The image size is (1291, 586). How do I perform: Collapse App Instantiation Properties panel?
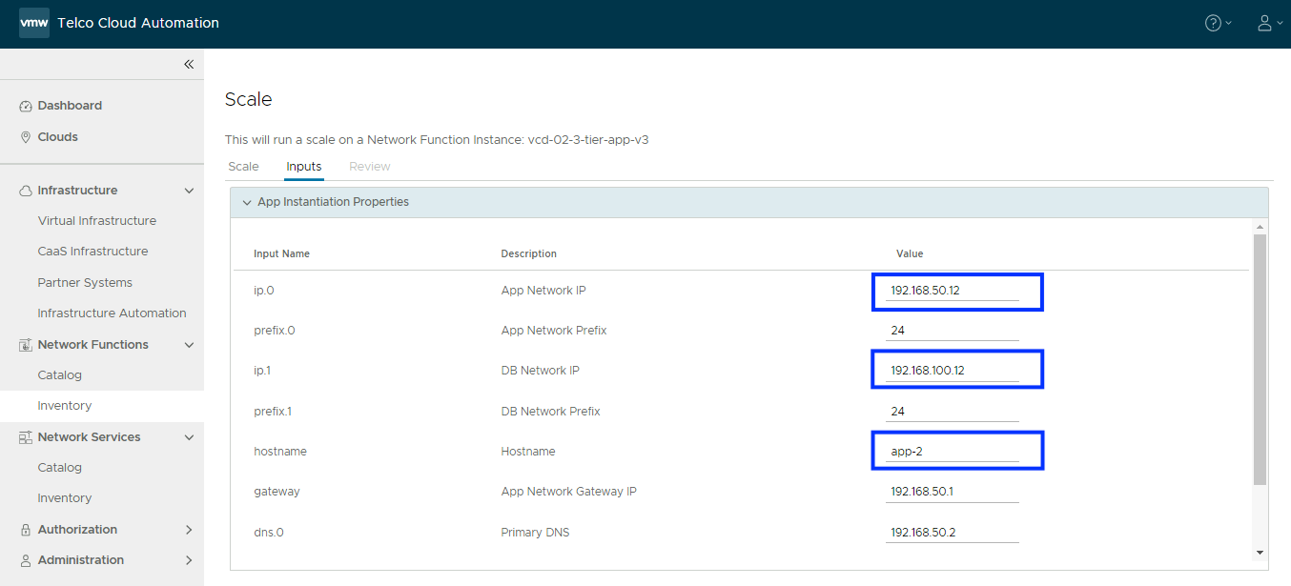pos(247,202)
